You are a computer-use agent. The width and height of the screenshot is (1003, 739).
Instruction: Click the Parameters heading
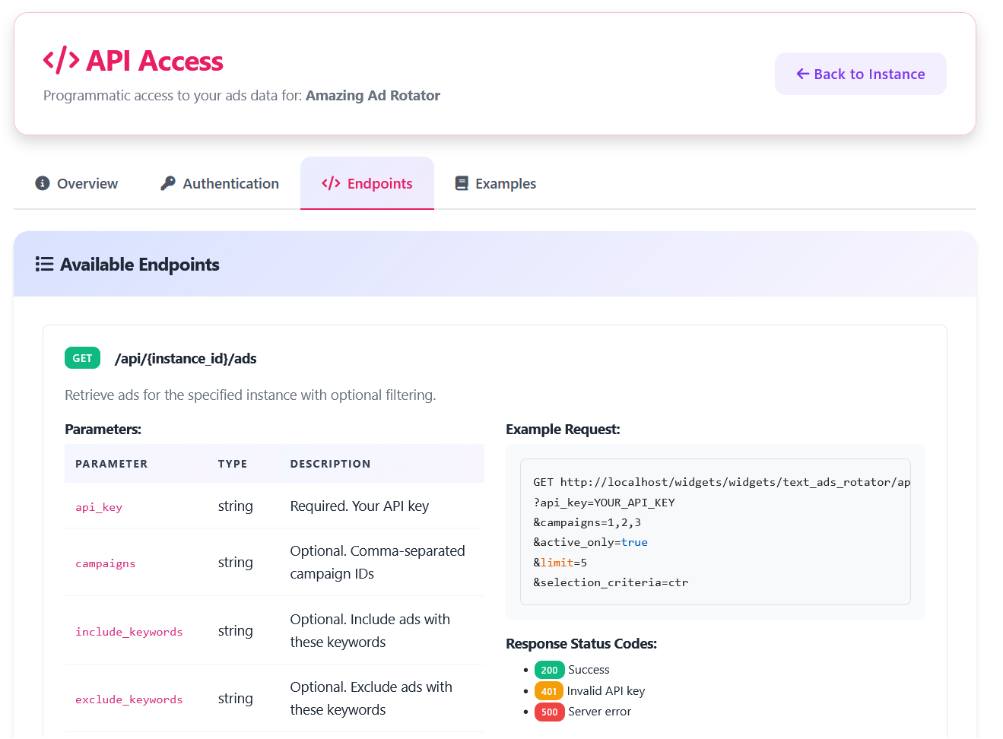click(x=103, y=430)
